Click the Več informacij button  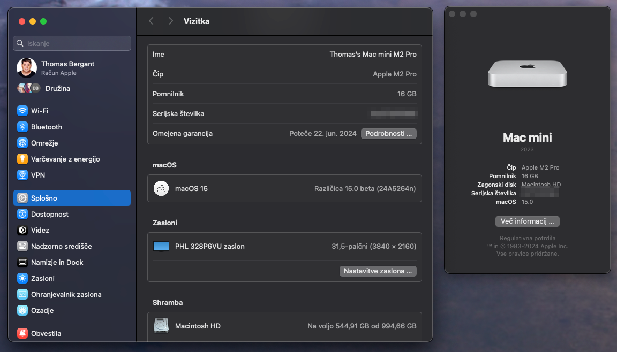(x=527, y=221)
